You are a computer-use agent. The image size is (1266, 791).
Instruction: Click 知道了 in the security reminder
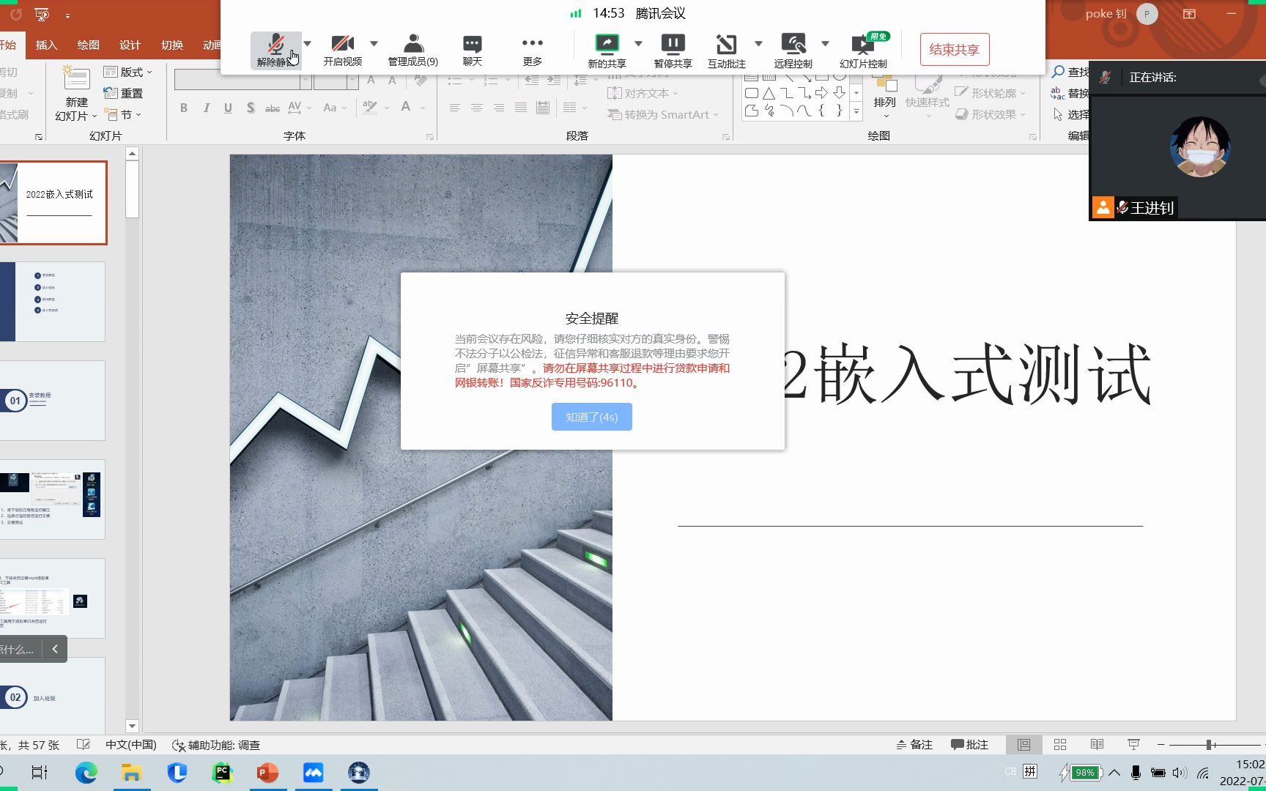592,417
